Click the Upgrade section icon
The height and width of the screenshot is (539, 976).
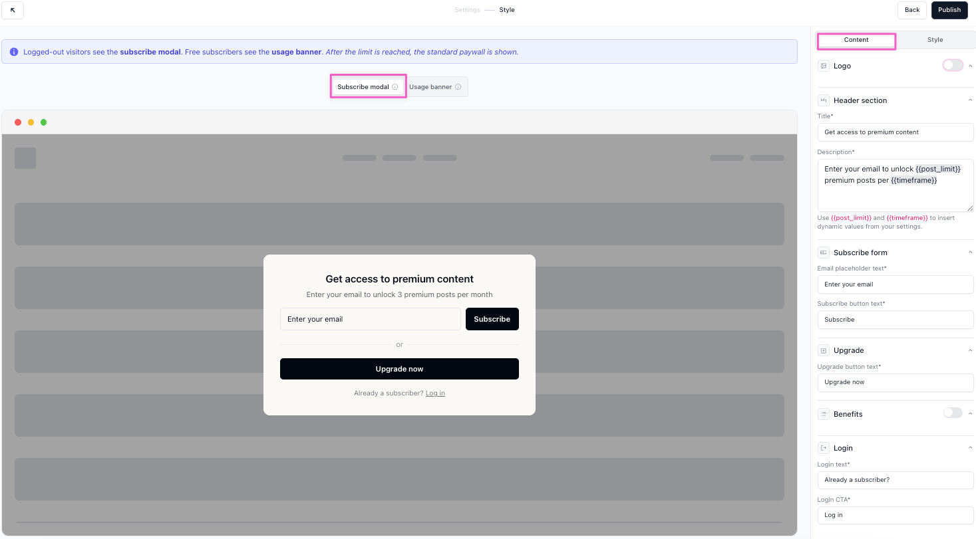tap(824, 350)
